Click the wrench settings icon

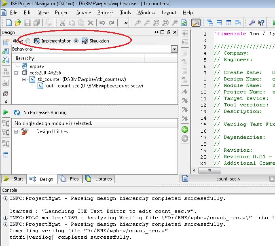(x=252, y=23)
